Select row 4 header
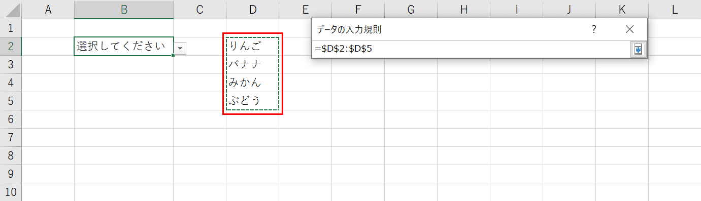 pyautogui.click(x=11, y=83)
